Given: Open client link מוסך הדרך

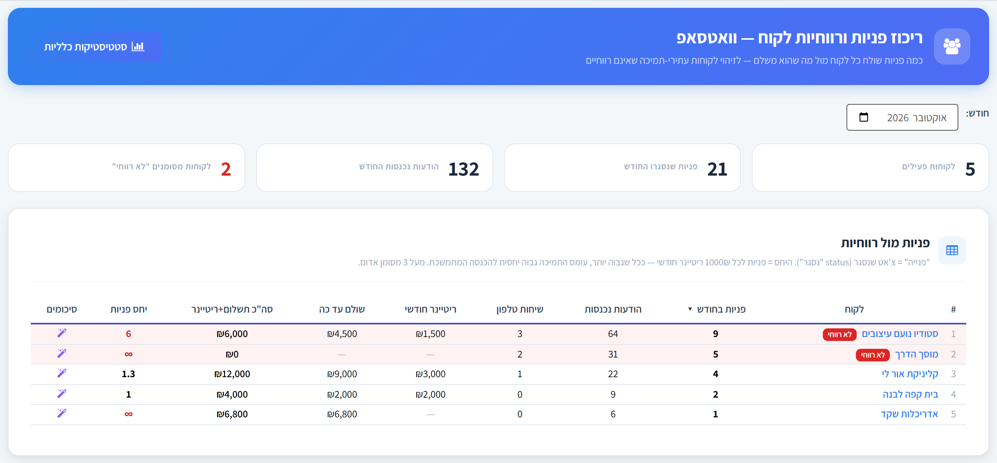Looking at the screenshot, I should tap(916, 354).
